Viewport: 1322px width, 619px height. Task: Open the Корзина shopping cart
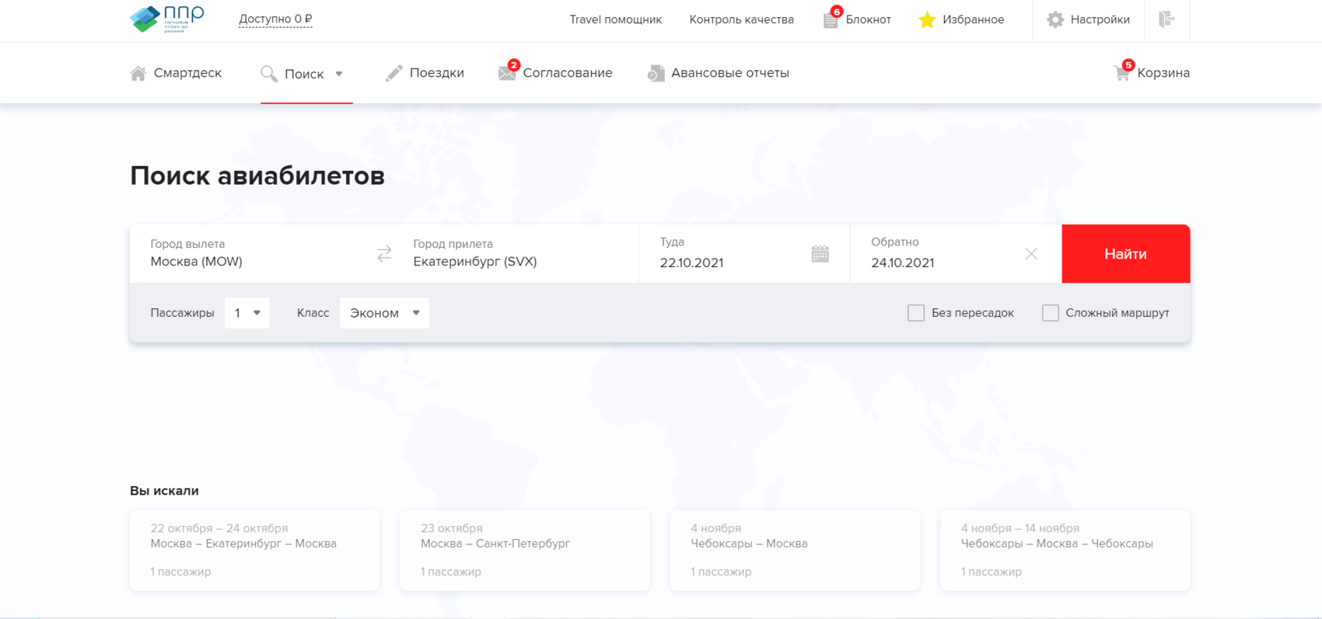point(1121,73)
